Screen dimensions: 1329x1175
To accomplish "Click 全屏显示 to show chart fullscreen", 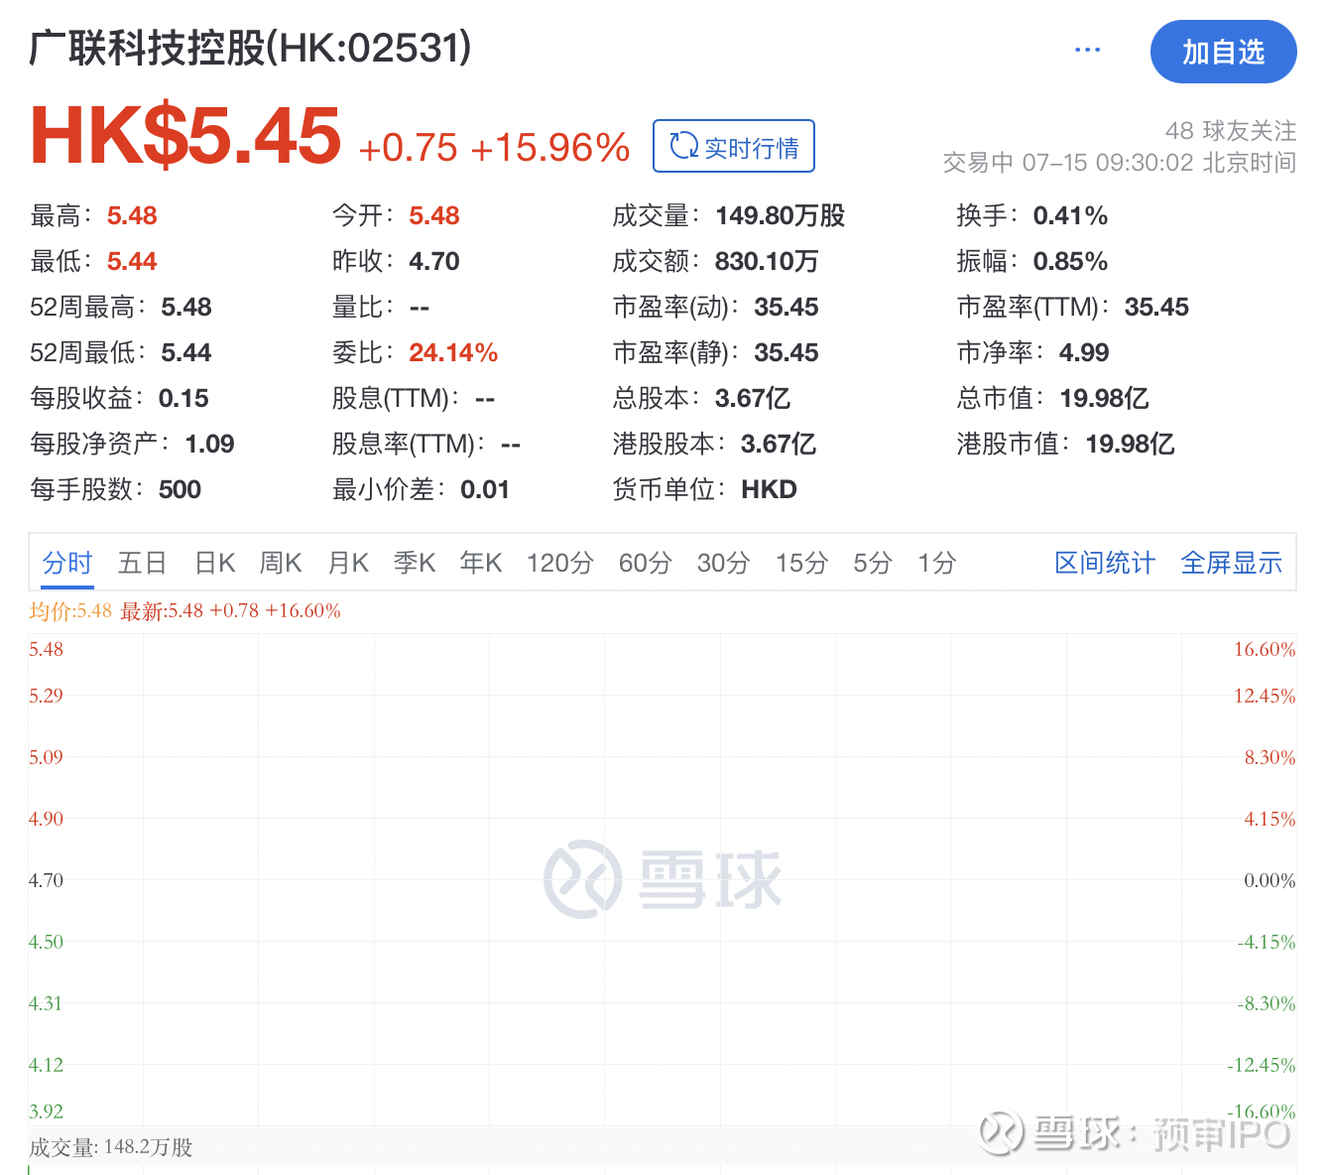I will pyautogui.click(x=1231, y=563).
